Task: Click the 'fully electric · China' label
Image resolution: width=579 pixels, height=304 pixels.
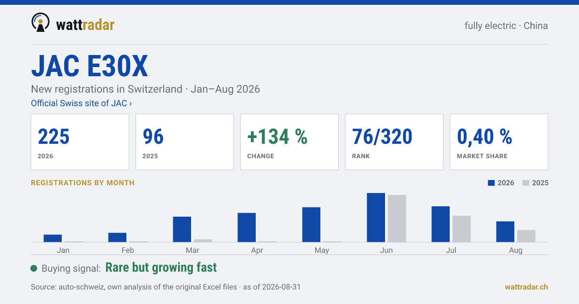Action: pos(506,26)
